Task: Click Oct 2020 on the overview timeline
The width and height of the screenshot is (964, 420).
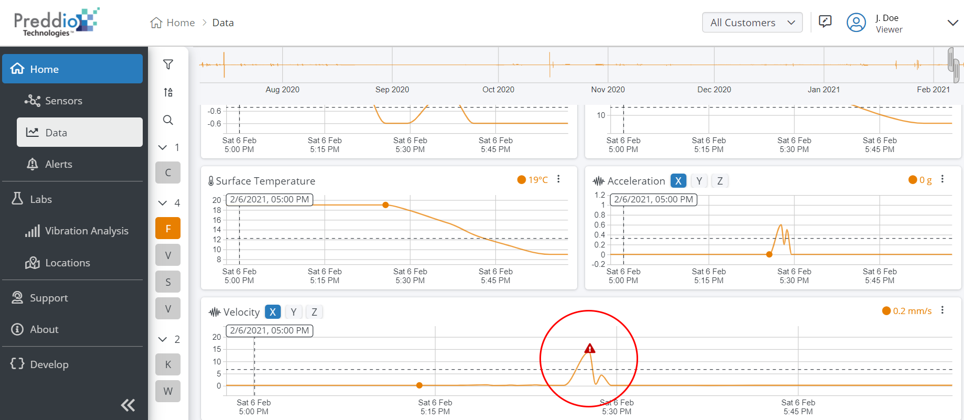Action: pyautogui.click(x=498, y=90)
